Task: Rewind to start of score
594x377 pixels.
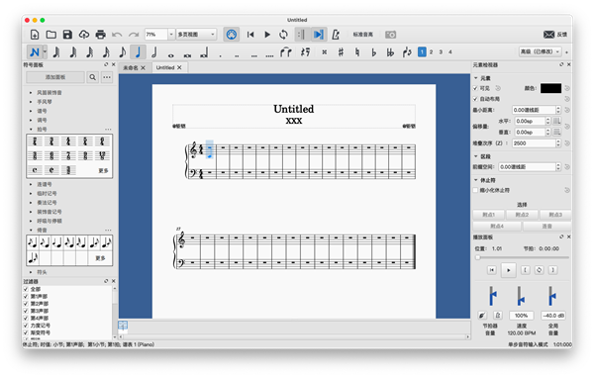Action: tap(250, 35)
